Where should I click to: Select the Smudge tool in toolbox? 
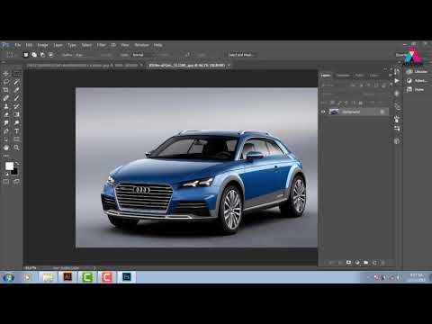tap(5, 123)
